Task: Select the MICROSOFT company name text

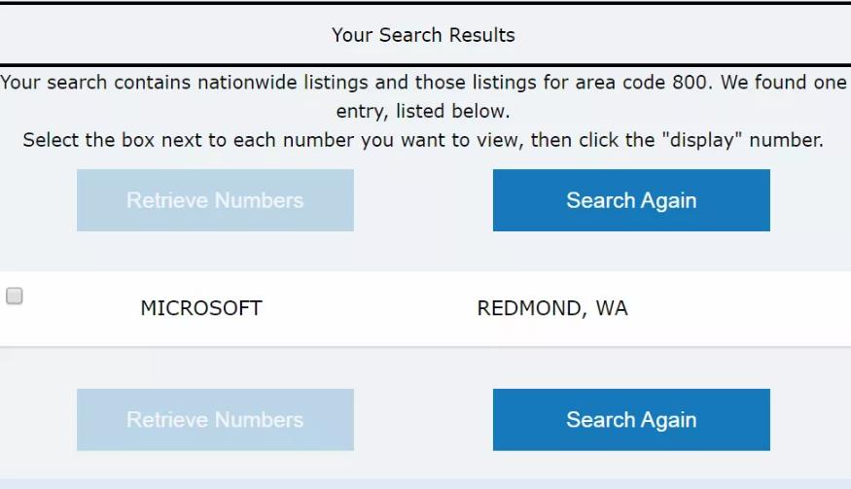Action: 201,308
